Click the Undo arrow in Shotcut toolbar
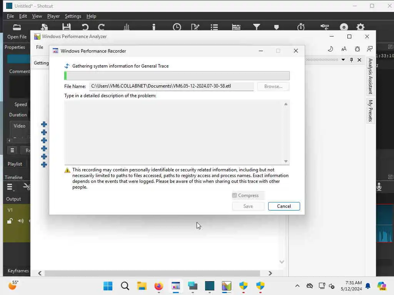This screenshot has height=295, width=394. pyautogui.click(x=85, y=27)
